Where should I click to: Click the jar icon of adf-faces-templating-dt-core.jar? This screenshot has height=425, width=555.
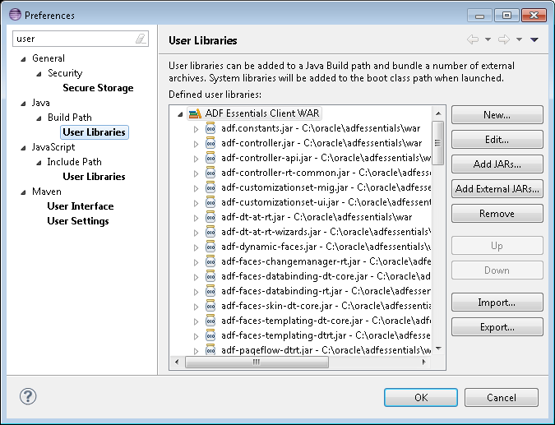click(x=210, y=321)
